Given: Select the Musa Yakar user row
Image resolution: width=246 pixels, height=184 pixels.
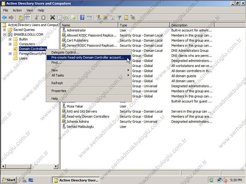Looking at the screenshot, I should (75, 106).
